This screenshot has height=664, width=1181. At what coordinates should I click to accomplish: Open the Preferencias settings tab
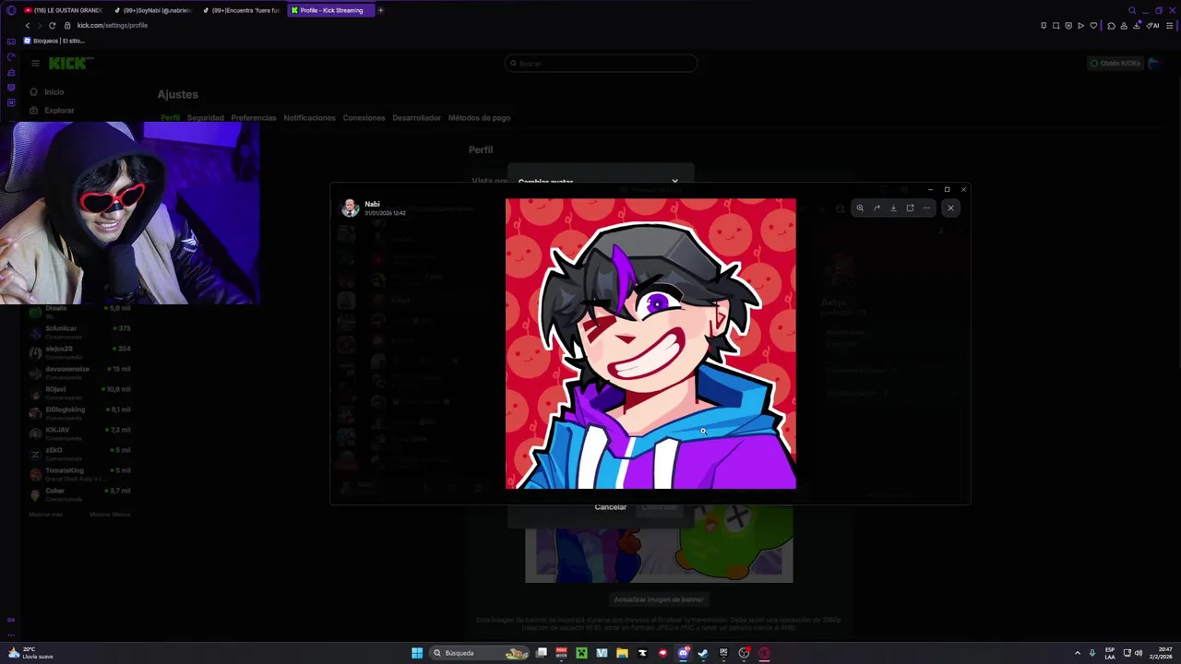(254, 118)
